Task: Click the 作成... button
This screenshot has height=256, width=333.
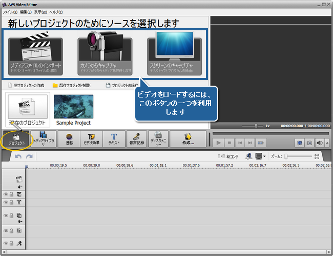Action: tap(188, 139)
